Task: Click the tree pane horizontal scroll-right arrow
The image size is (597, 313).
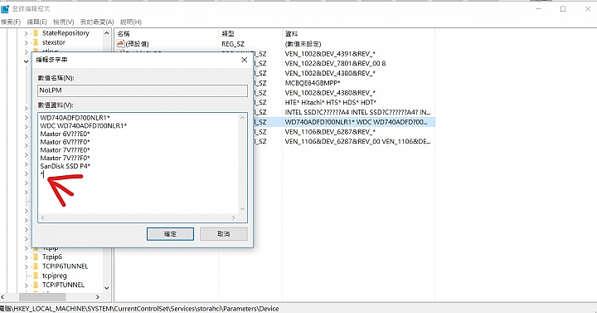Action: click(98, 297)
